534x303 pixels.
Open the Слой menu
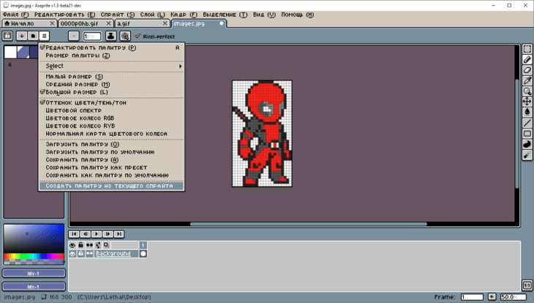[x=152, y=15]
